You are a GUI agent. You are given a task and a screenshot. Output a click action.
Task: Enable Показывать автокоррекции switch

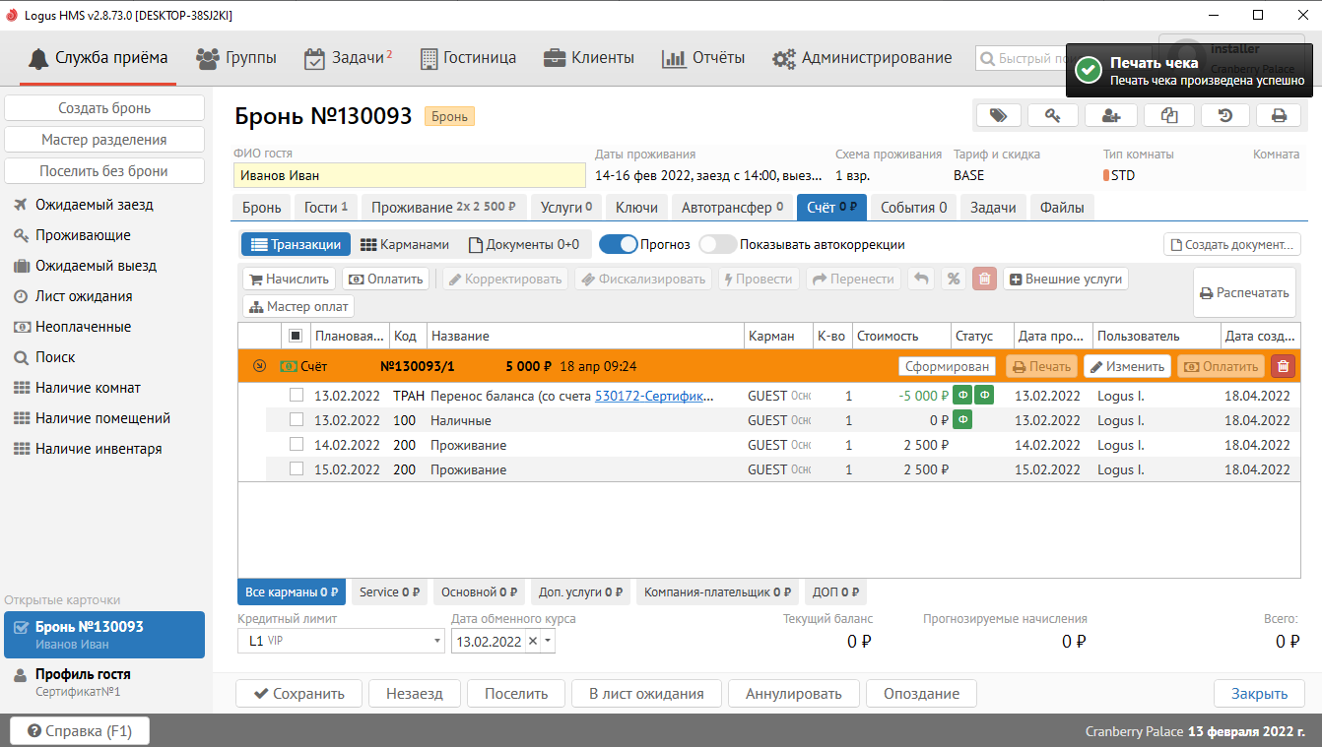coord(717,244)
